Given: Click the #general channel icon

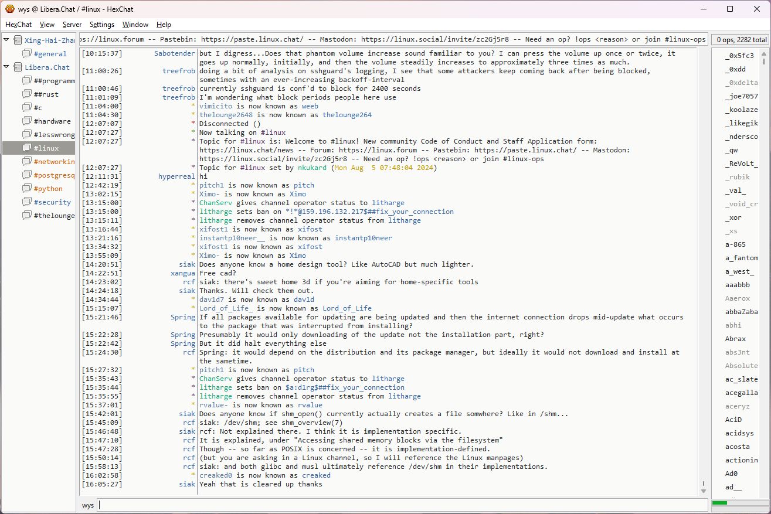Looking at the screenshot, I should pos(27,54).
